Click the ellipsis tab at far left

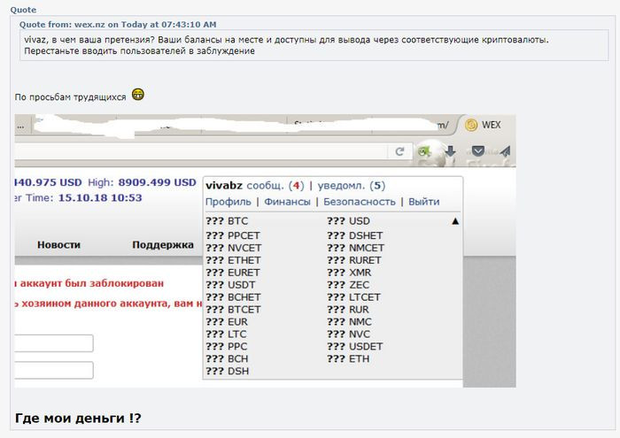(20, 127)
